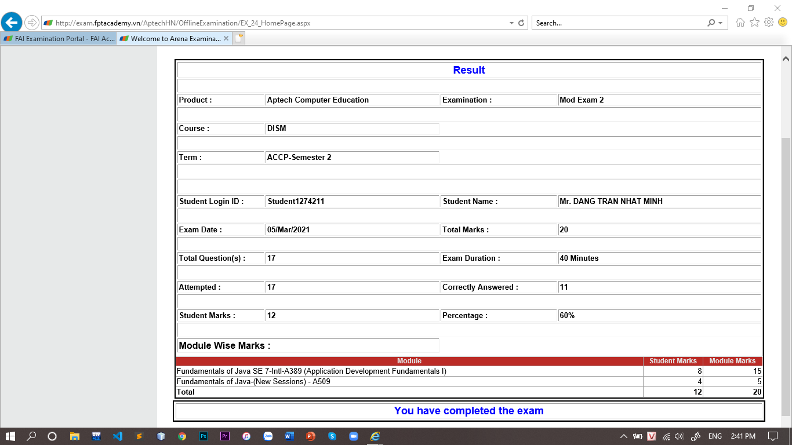This screenshot has height=445, width=792.
Task: Open the IE Tools gear icon
Action: (769, 23)
